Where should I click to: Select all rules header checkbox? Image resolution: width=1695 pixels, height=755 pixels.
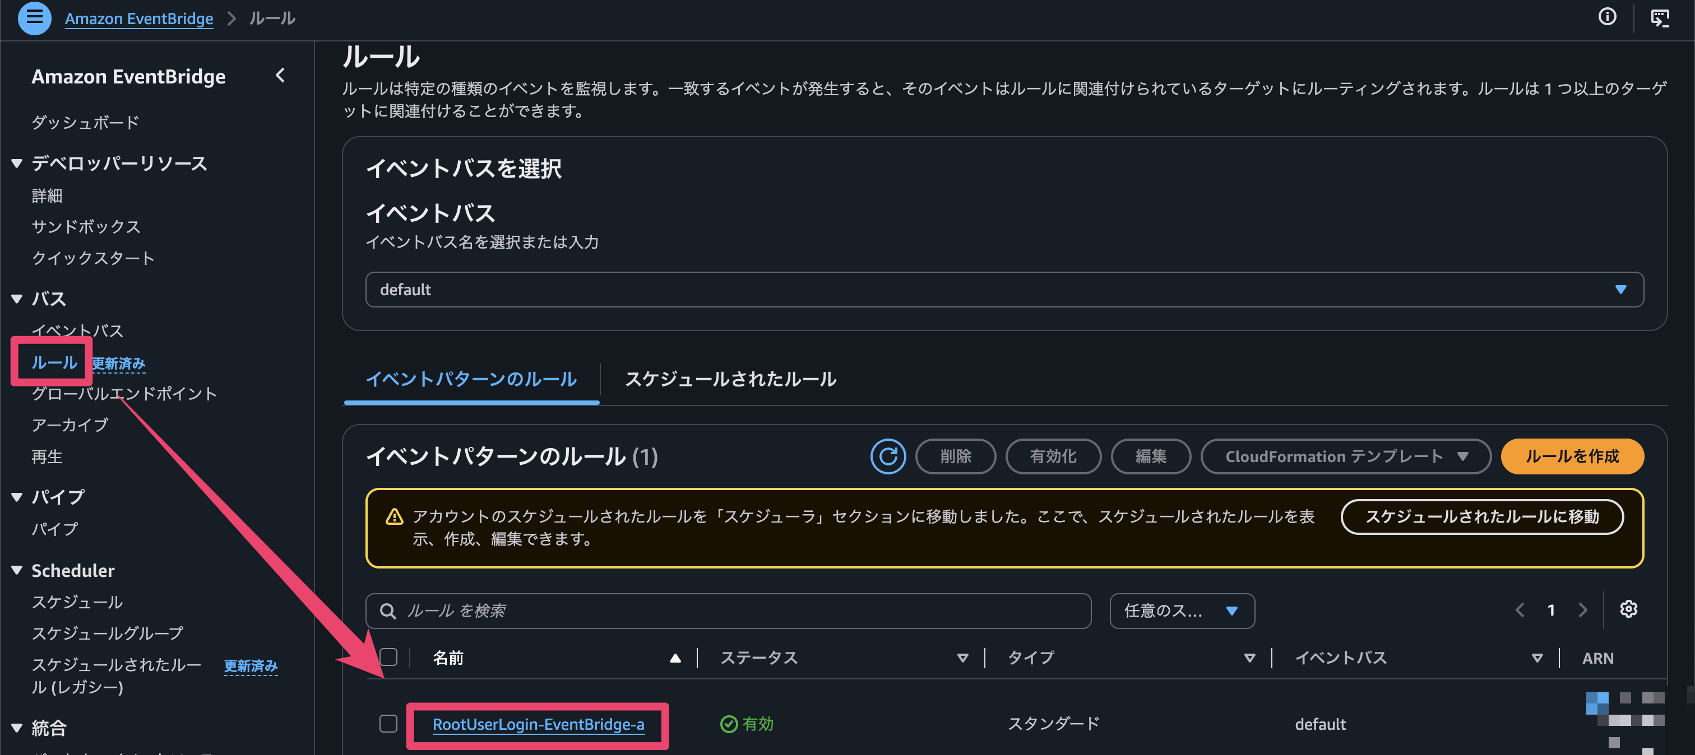click(x=388, y=658)
